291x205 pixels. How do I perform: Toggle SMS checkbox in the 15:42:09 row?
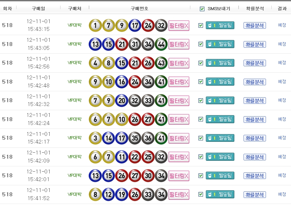201,157
